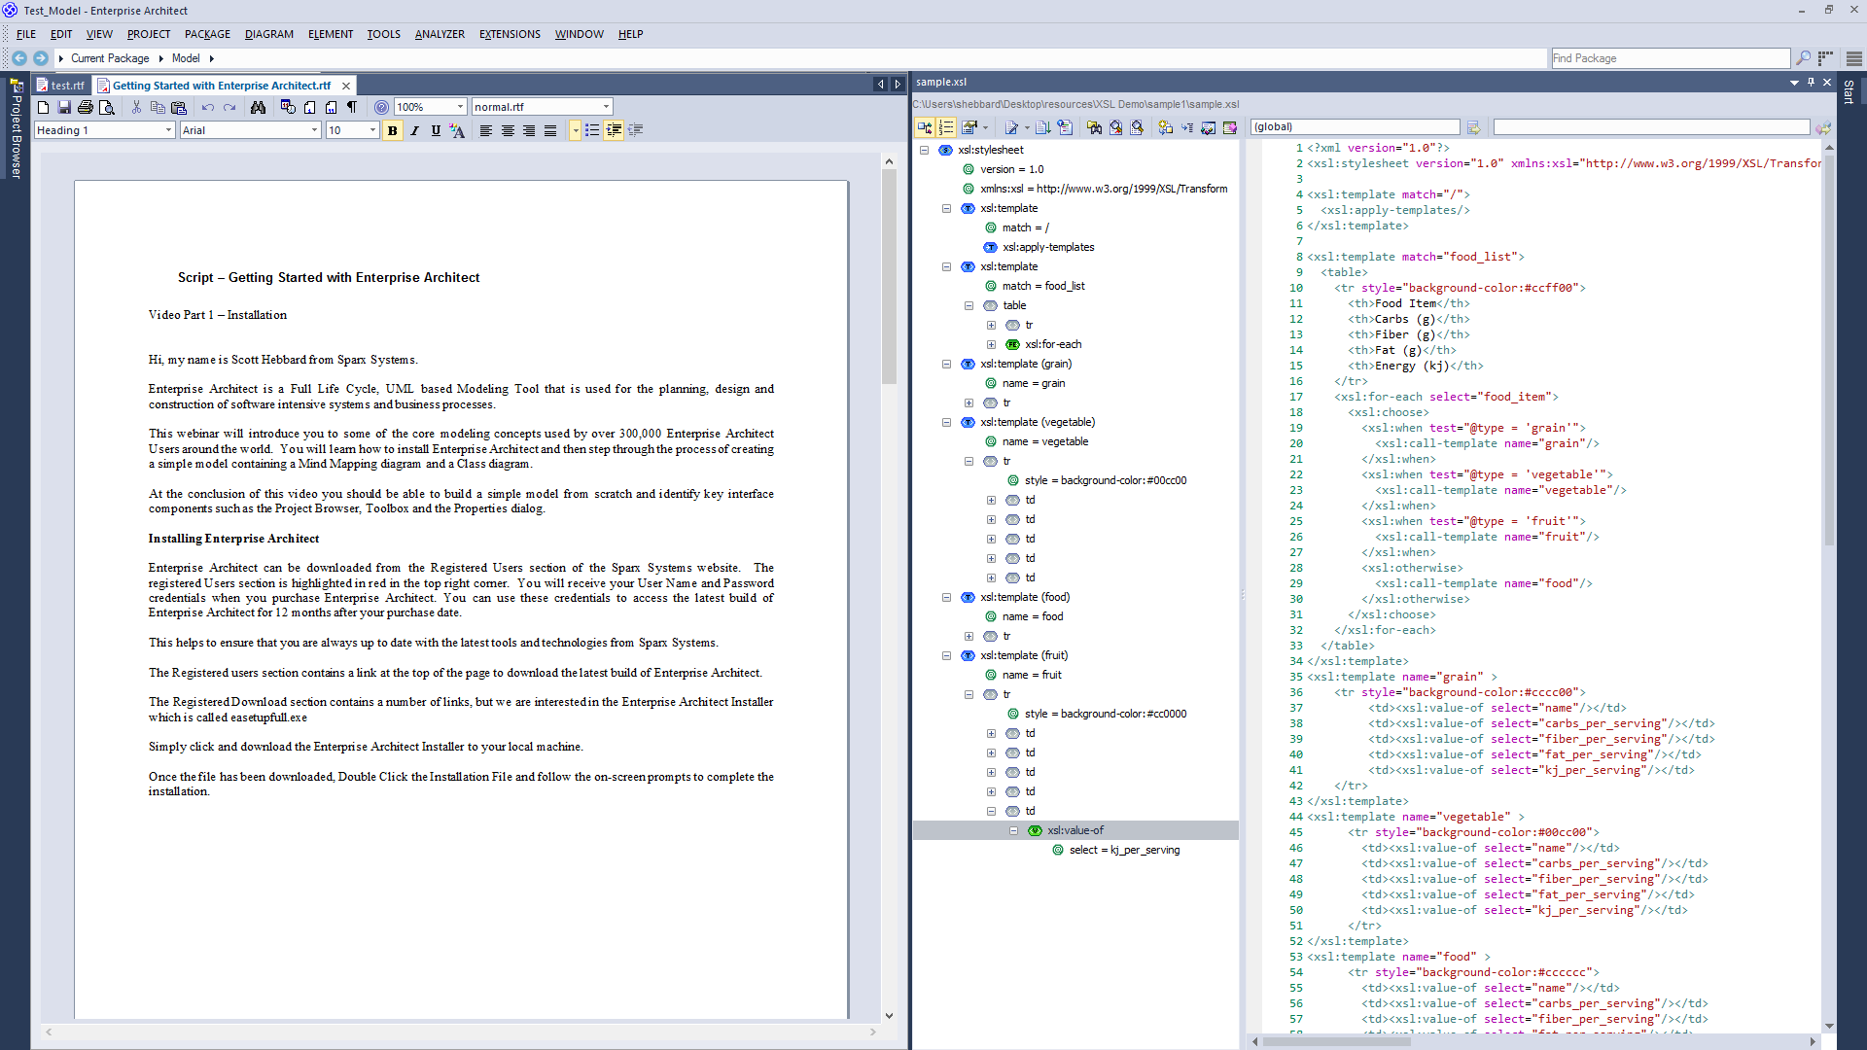Collapse the xsl:stylesheet root node
The height and width of the screenshot is (1050, 1867).
(x=924, y=150)
